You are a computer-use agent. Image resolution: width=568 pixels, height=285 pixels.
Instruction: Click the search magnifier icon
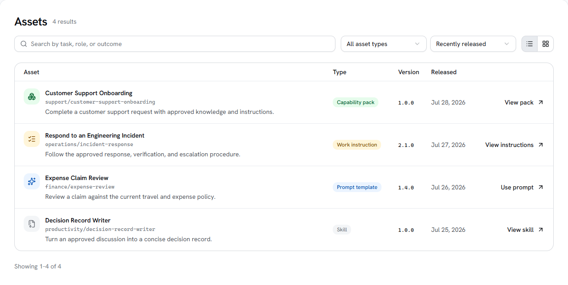point(24,44)
